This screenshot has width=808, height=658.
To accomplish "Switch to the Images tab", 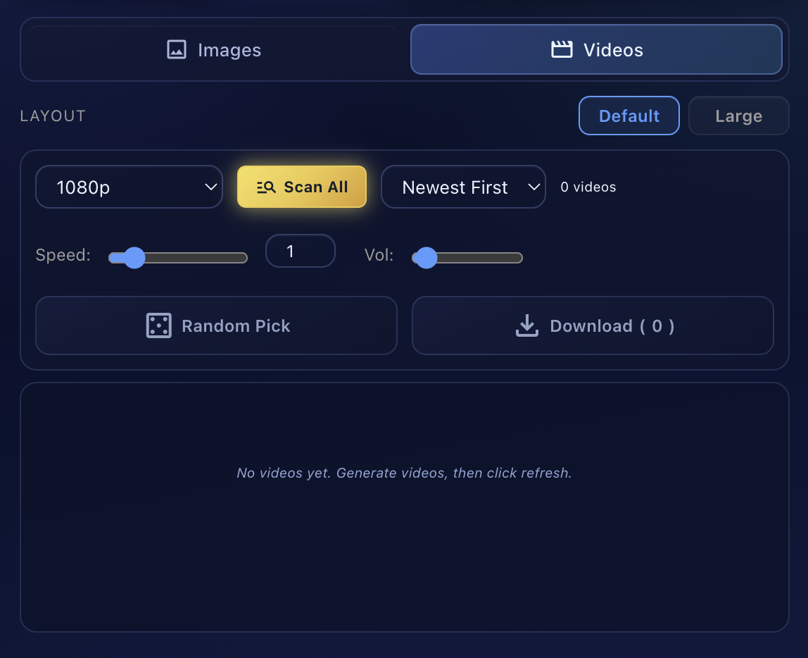I will [x=213, y=49].
